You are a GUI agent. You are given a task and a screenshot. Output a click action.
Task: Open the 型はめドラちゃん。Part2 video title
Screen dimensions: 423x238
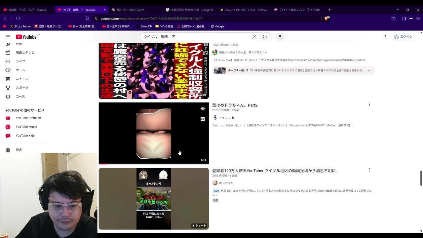point(235,105)
